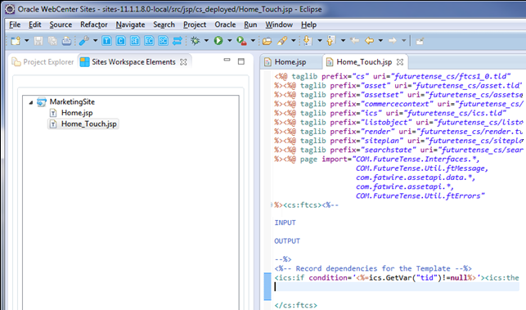Open the External Tools dropdown arrow

253,41
